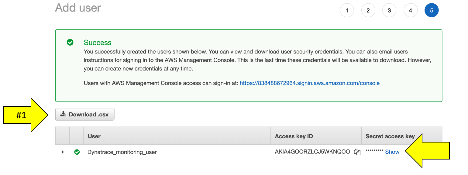Click the active step 5 indicator
Screen dimensions: 468x175
tap(432, 10)
